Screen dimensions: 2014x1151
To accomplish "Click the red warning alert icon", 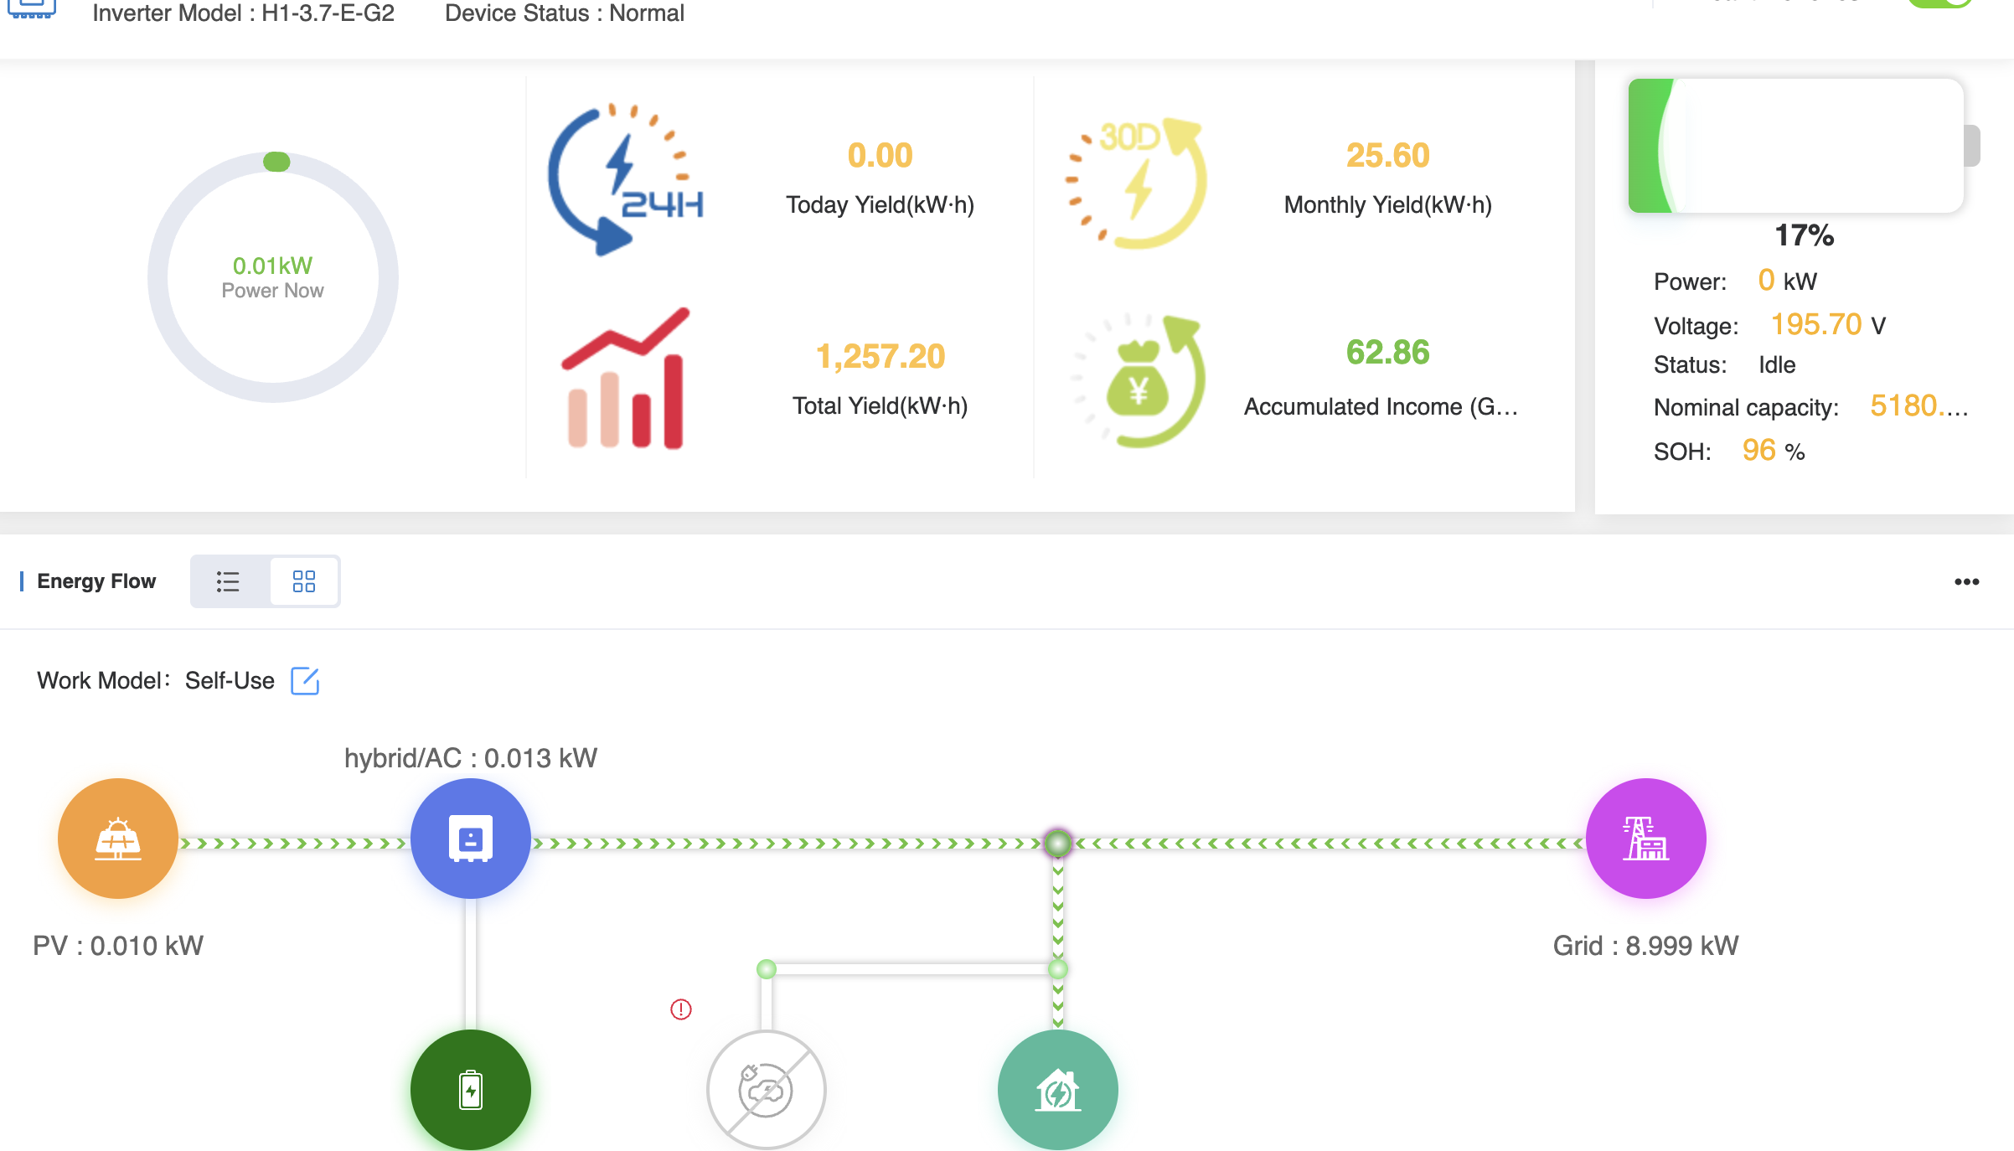I will [681, 1009].
